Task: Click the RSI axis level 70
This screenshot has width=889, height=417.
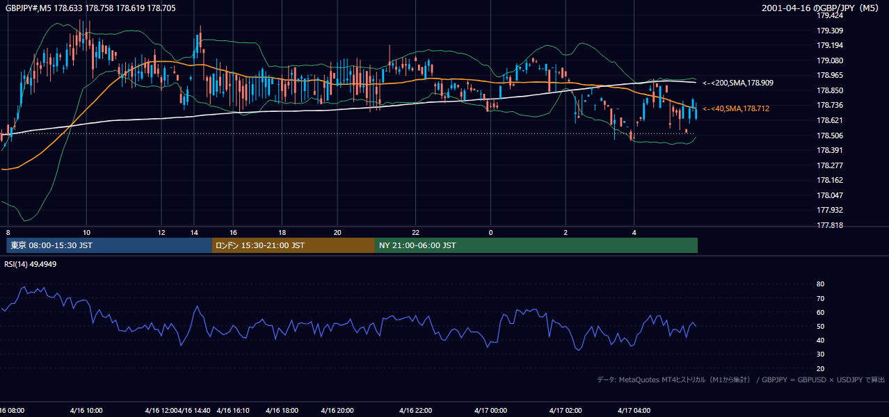Action: 820,298
